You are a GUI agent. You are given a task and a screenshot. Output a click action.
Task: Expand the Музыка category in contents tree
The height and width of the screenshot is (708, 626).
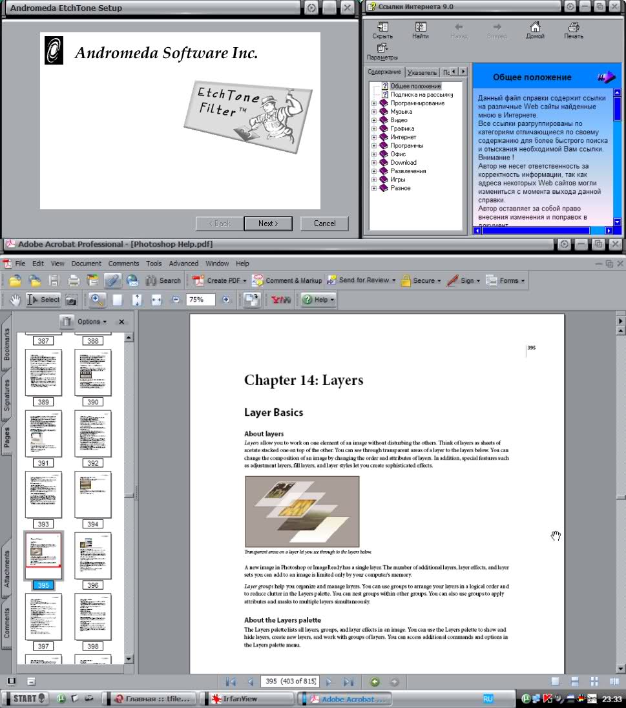click(374, 112)
